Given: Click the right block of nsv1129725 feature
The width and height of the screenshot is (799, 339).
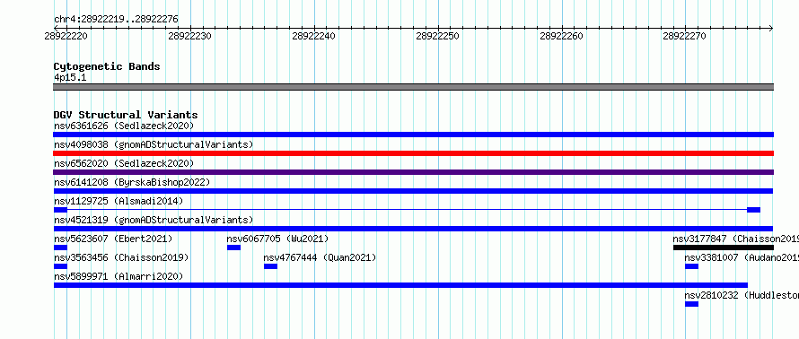Looking at the screenshot, I should click(x=753, y=210).
